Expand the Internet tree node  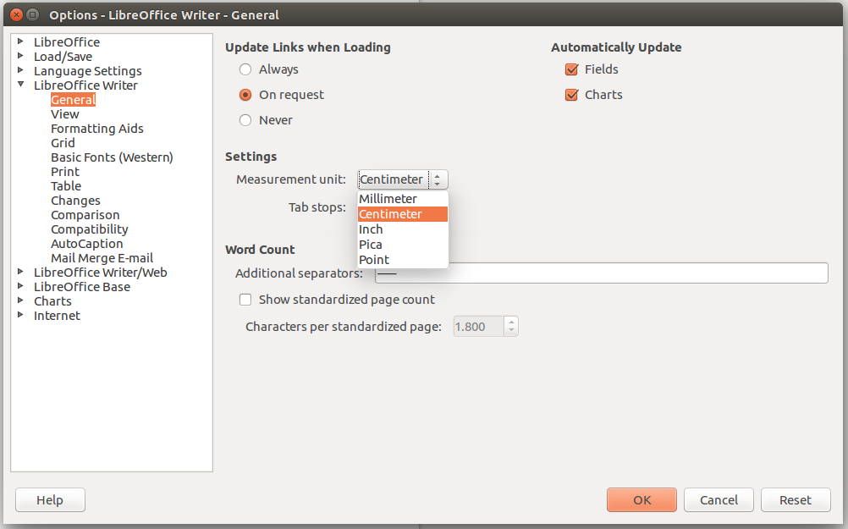point(20,315)
